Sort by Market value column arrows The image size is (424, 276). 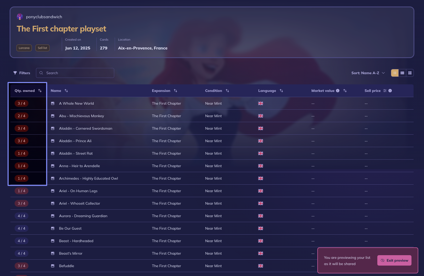(345, 91)
